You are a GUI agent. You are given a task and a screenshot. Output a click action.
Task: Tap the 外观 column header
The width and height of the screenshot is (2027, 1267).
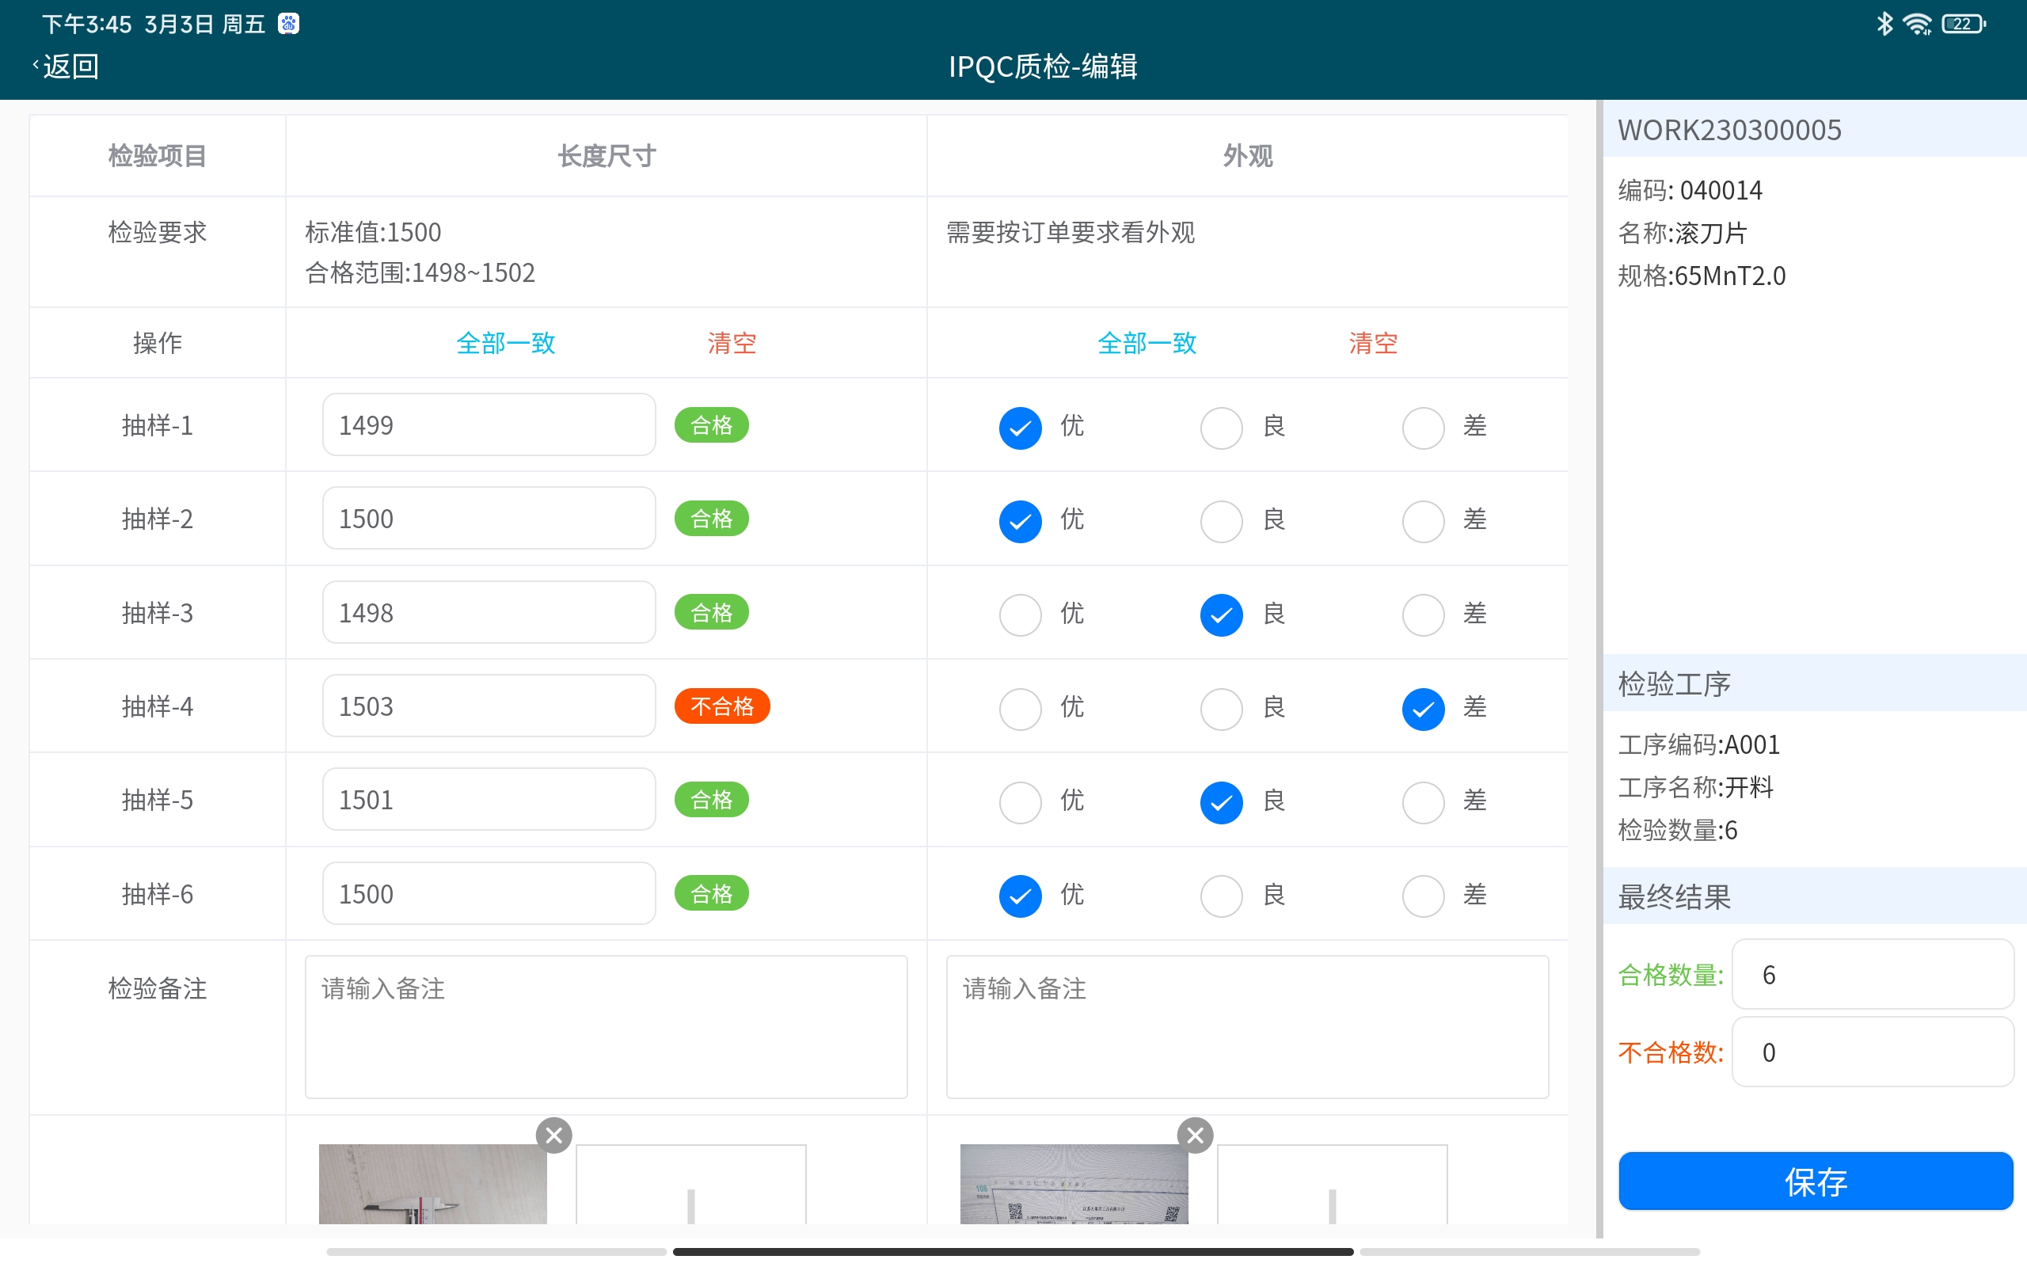point(1247,156)
